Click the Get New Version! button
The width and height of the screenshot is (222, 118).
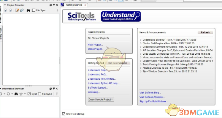[x=118, y=63]
